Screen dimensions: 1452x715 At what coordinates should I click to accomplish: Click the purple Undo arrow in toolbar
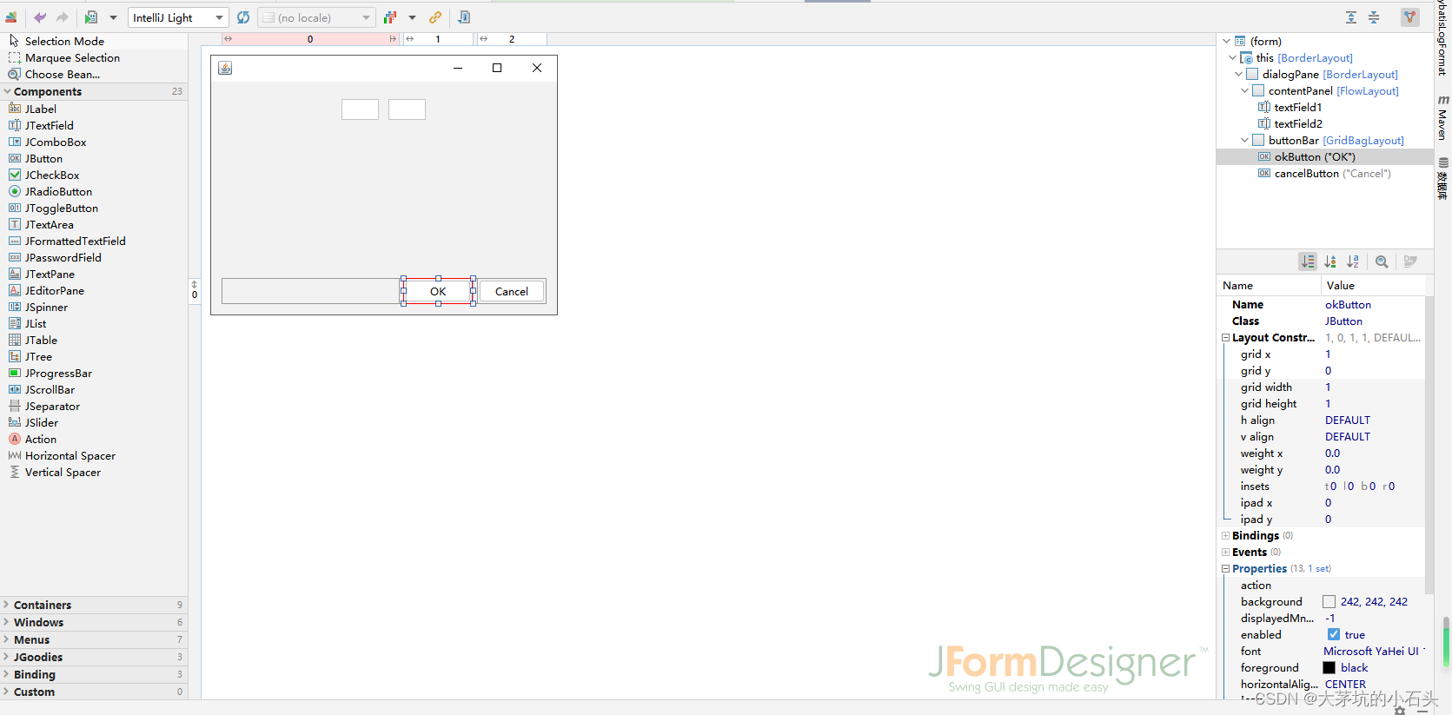(40, 17)
